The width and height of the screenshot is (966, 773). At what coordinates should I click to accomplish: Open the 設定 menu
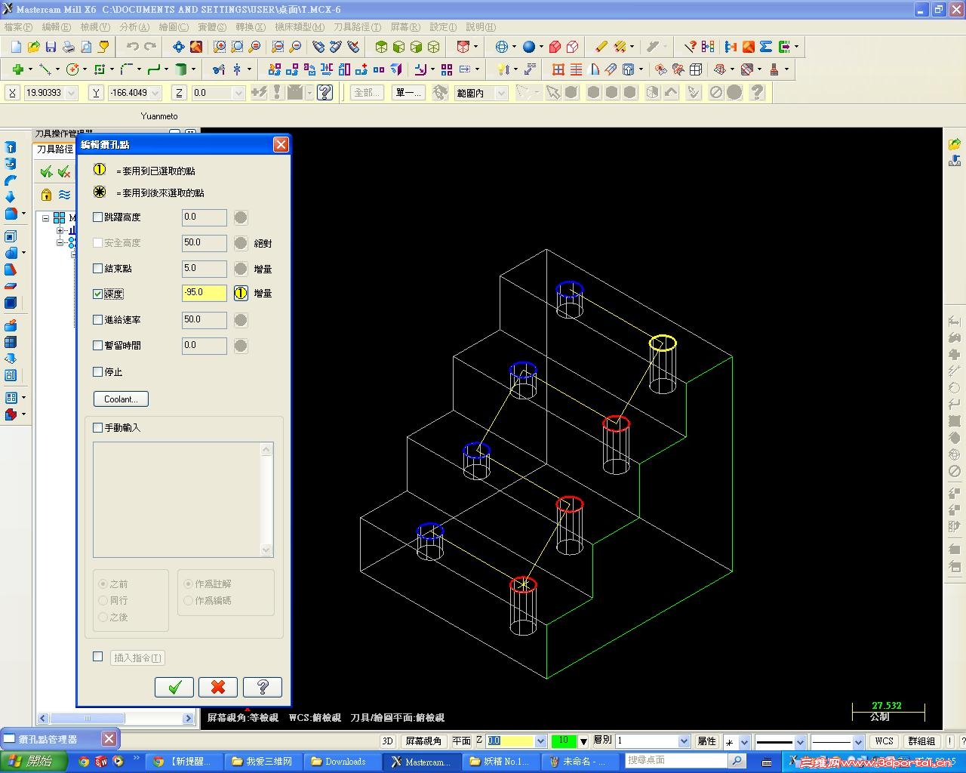coord(443,27)
